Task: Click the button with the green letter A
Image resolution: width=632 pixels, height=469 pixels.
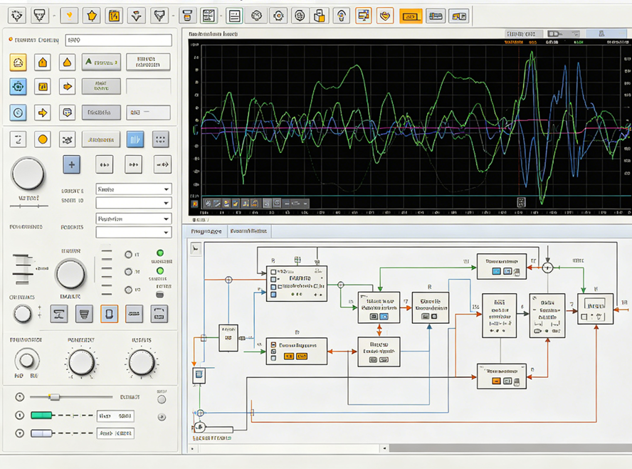Action: (x=101, y=62)
